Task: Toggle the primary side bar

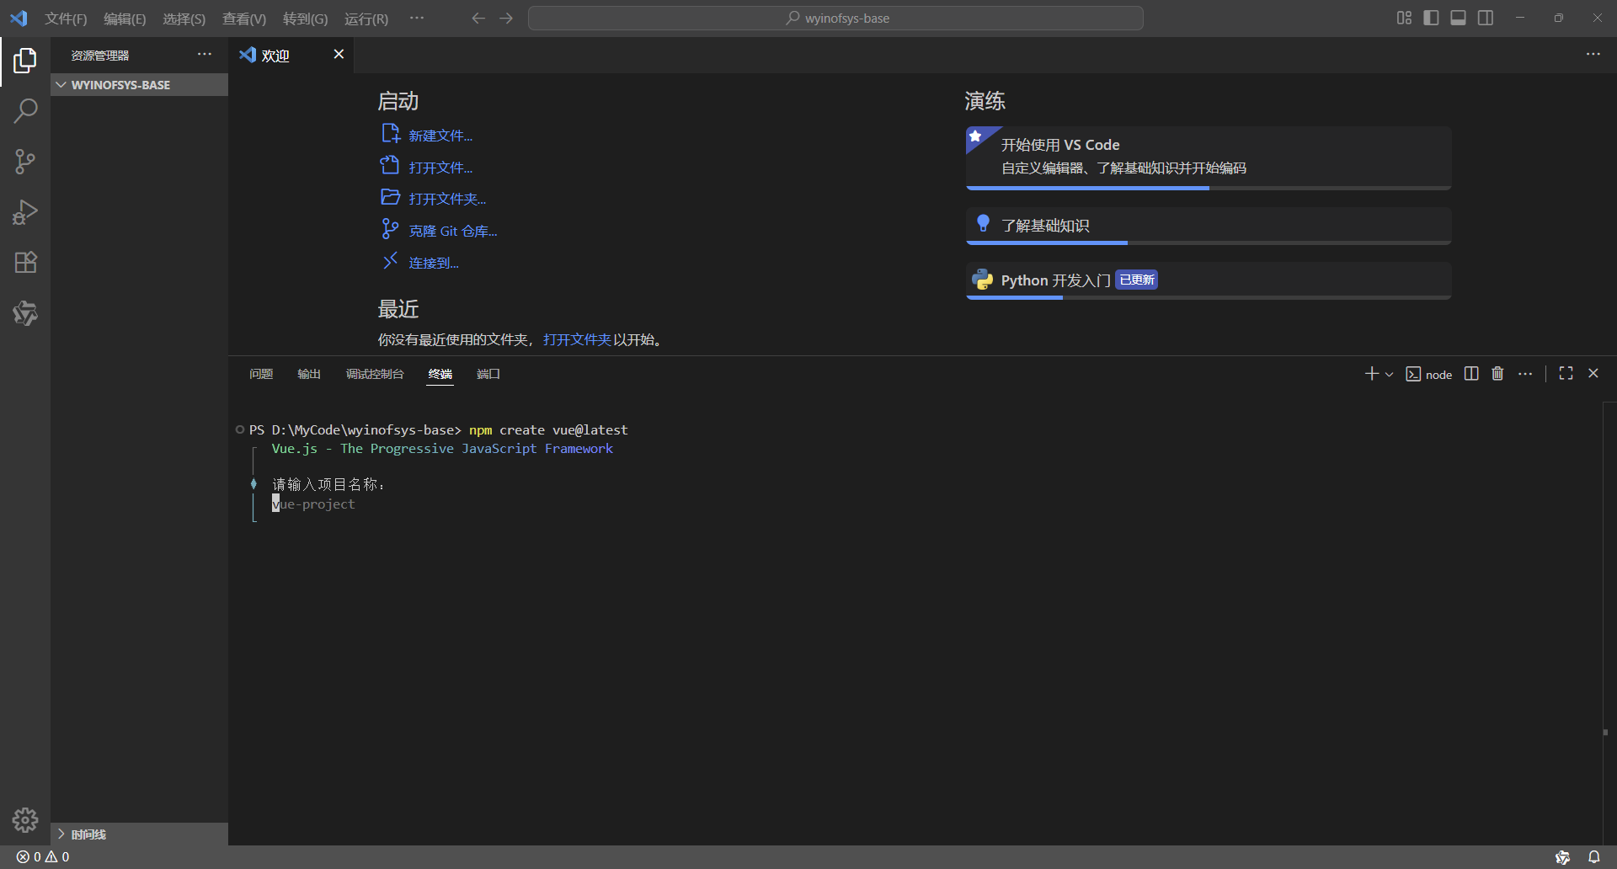Action: 1431,18
